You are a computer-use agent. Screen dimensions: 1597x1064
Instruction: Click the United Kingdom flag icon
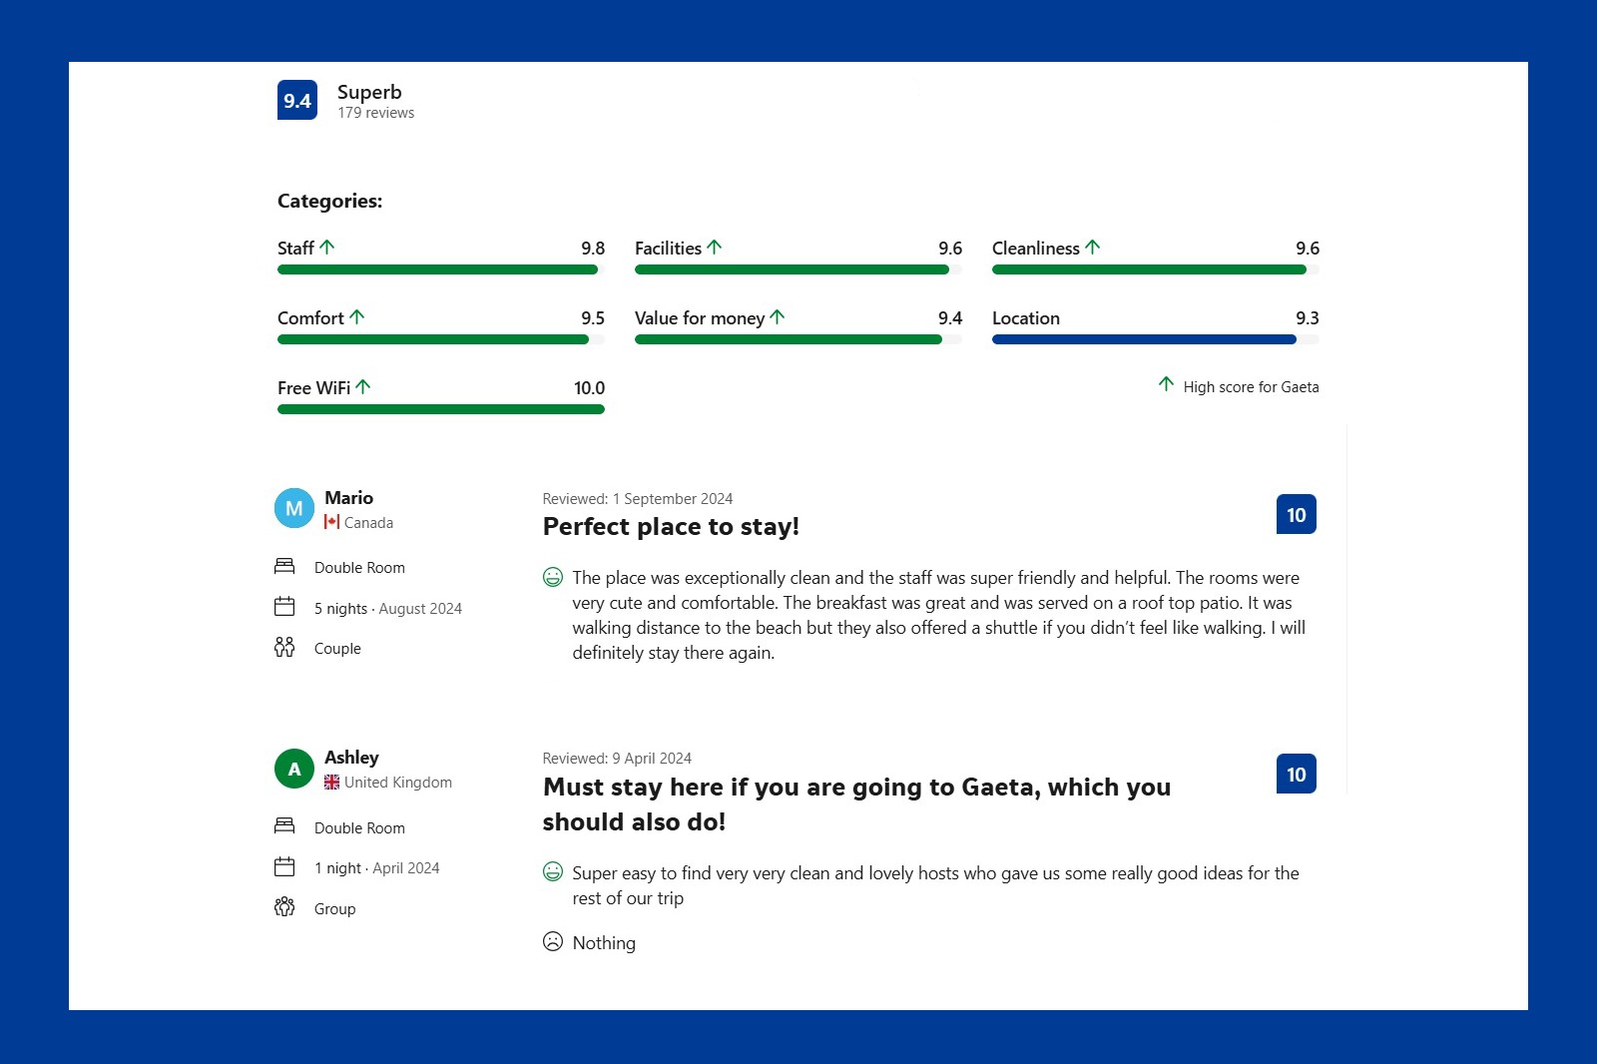(x=332, y=783)
